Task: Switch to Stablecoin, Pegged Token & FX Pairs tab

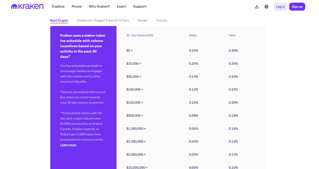Action: (x=103, y=20)
